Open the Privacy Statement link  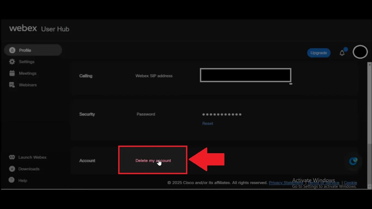click(x=286, y=183)
